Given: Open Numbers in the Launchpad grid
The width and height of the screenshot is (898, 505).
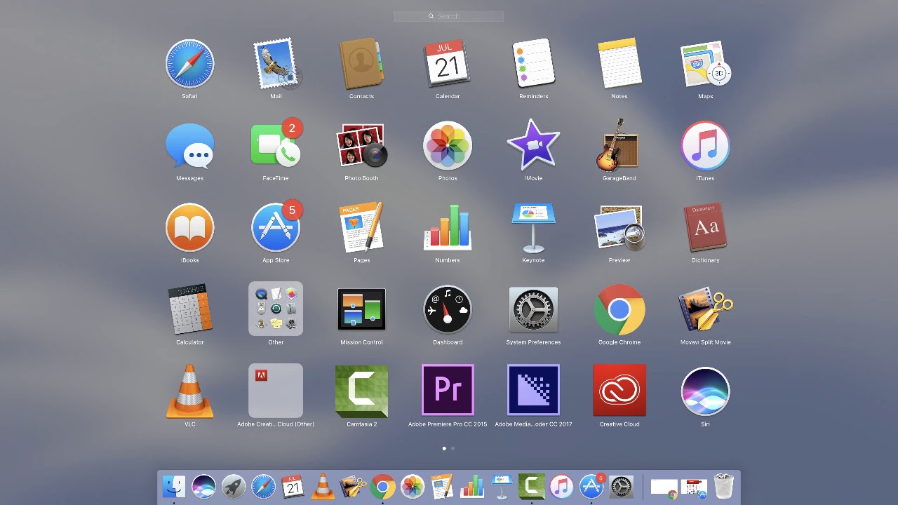Looking at the screenshot, I should 448,228.
